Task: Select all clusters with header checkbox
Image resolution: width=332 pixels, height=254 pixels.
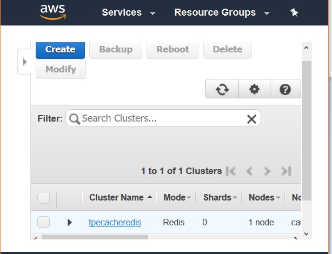Action: [44, 198]
